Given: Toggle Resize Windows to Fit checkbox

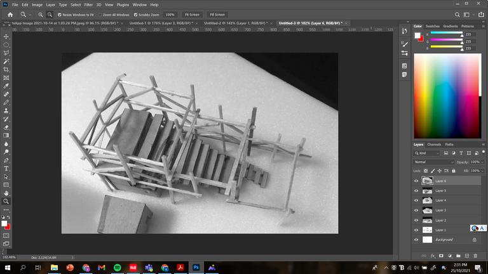Looking at the screenshot, I should (x=60, y=15).
